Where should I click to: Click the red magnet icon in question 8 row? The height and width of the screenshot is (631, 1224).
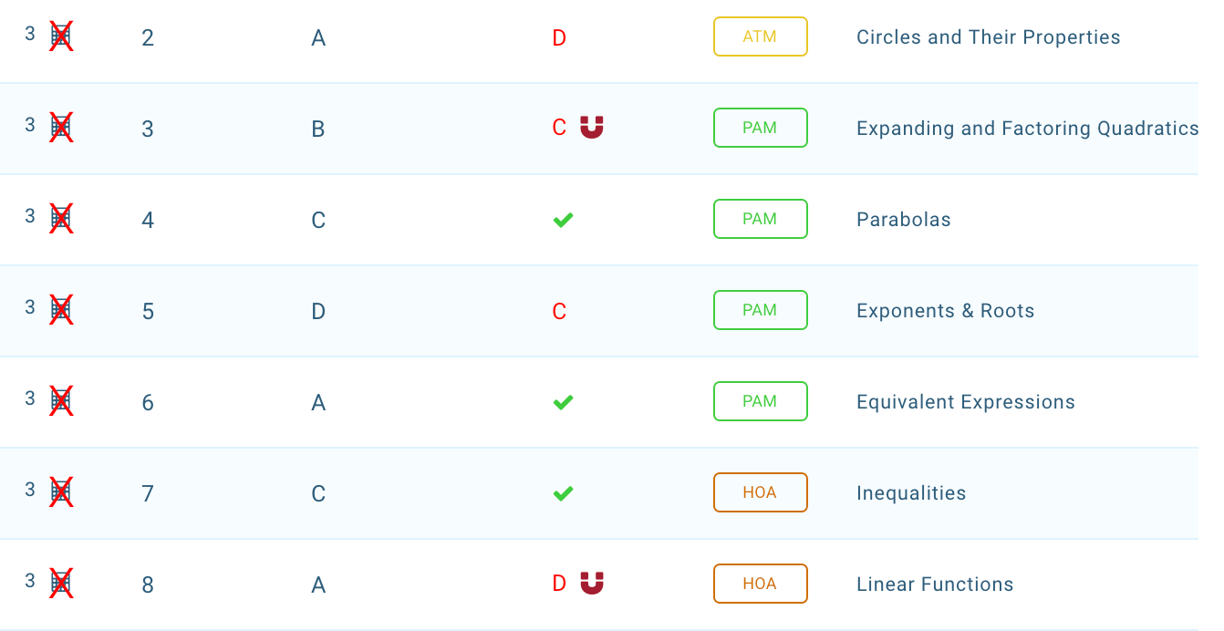click(x=592, y=583)
